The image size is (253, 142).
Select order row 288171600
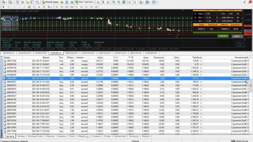point(126,131)
